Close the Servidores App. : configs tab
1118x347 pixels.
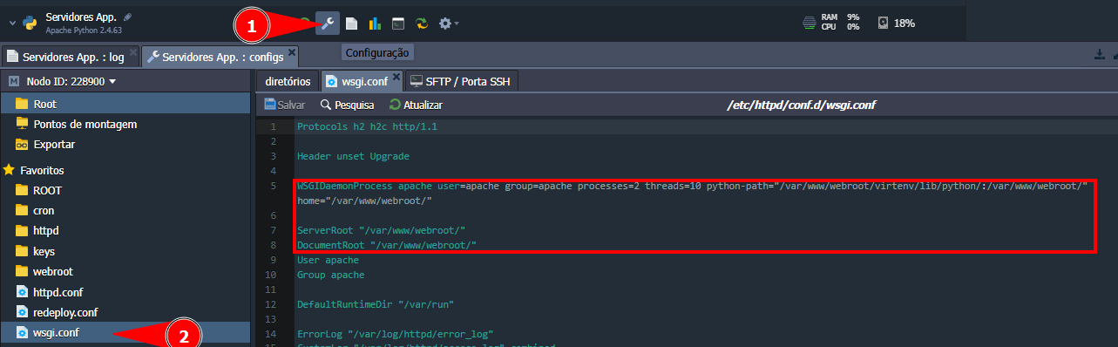(292, 52)
